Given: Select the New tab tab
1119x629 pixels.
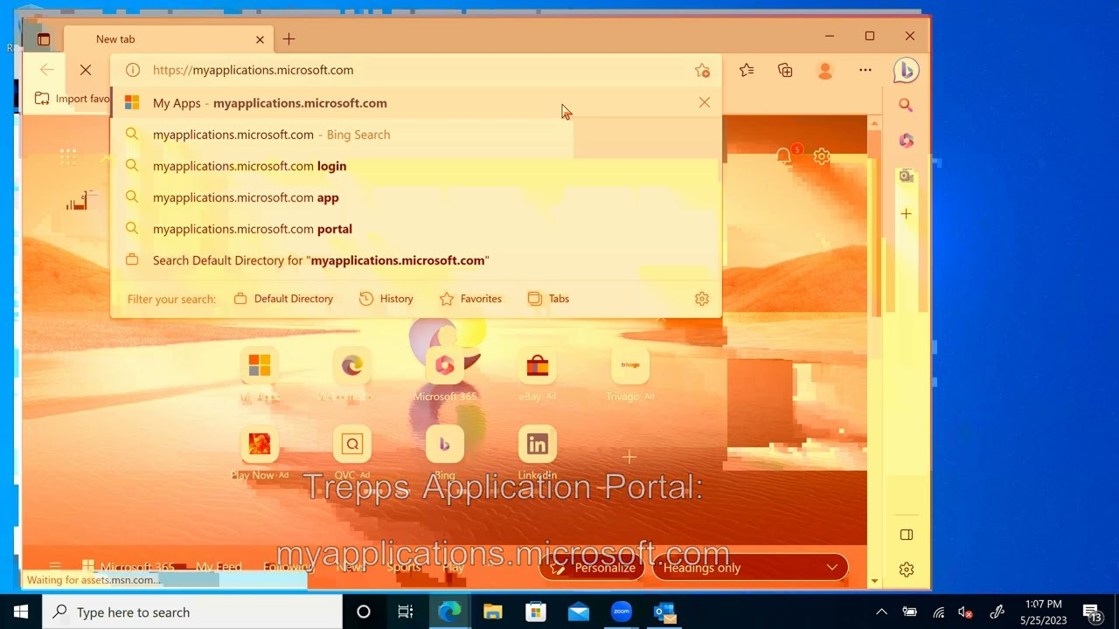Looking at the screenshot, I should tap(168, 39).
